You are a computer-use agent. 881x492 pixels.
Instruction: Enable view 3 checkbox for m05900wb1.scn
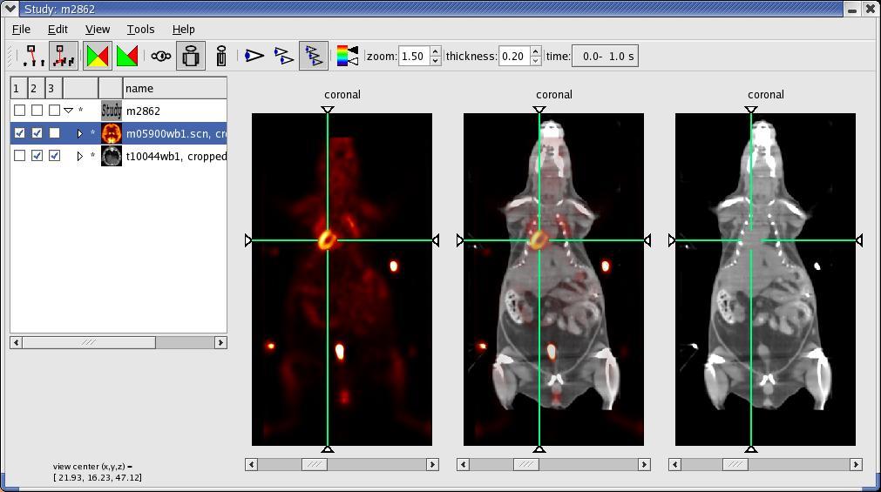[55, 133]
